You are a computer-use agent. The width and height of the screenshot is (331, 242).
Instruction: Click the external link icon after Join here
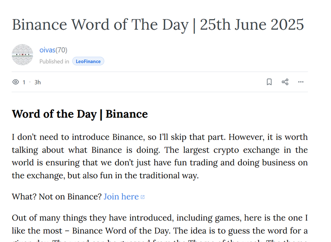click(143, 197)
